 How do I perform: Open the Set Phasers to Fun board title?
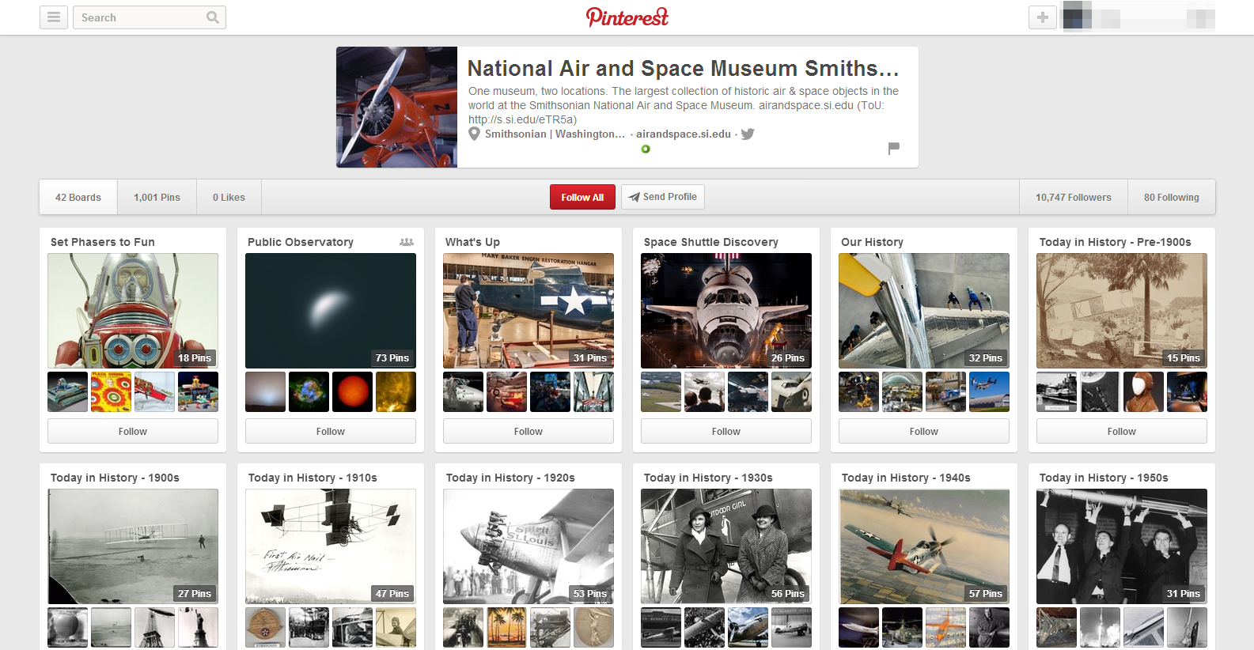point(103,242)
